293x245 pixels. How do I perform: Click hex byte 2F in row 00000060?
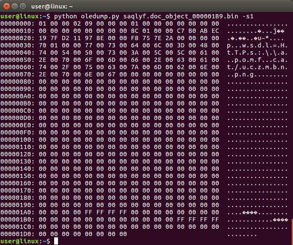pos(66,67)
